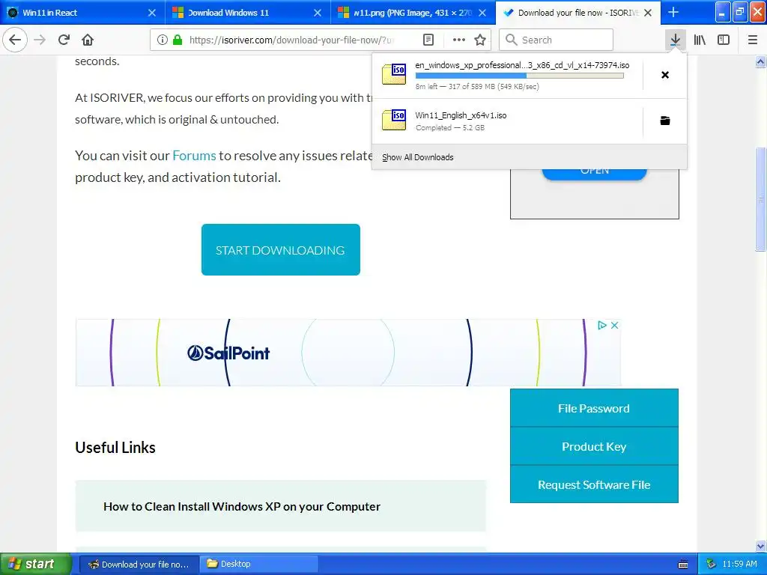Click the green padlock security icon

tap(178, 40)
